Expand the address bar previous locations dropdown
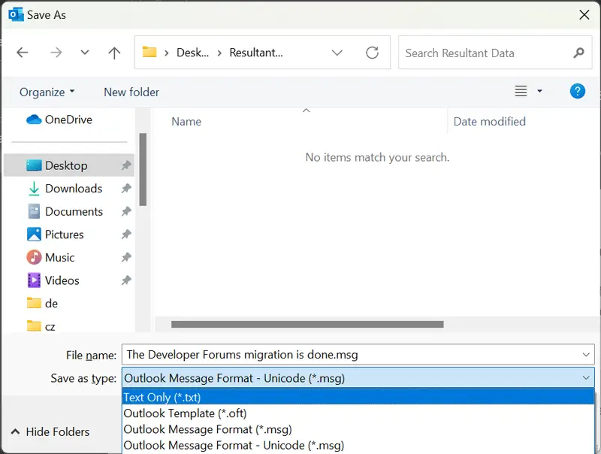The width and height of the screenshot is (601, 454). 337,53
